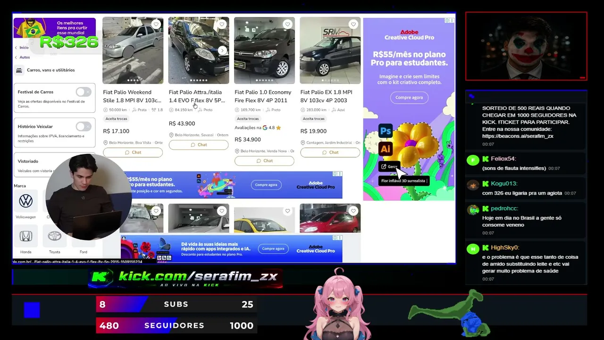Open the red car photo
The image size is (604, 340).
pyautogui.click(x=330, y=218)
